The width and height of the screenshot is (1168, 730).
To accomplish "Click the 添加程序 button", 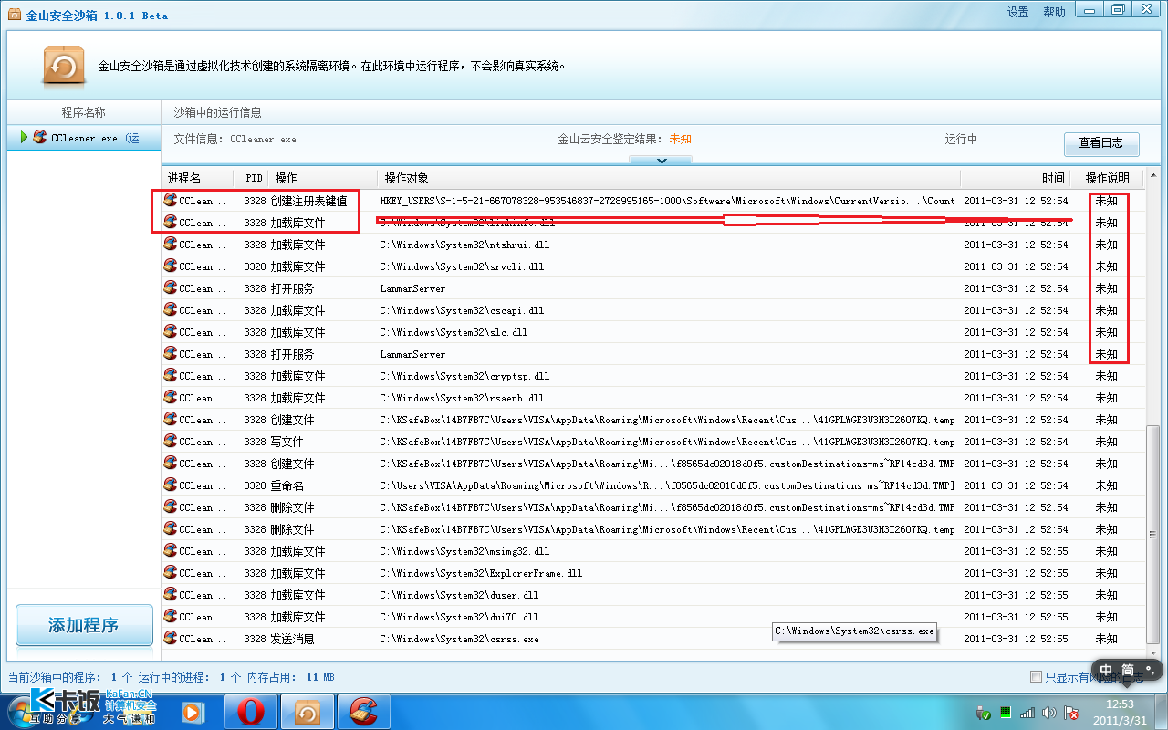I will [x=84, y=625].
